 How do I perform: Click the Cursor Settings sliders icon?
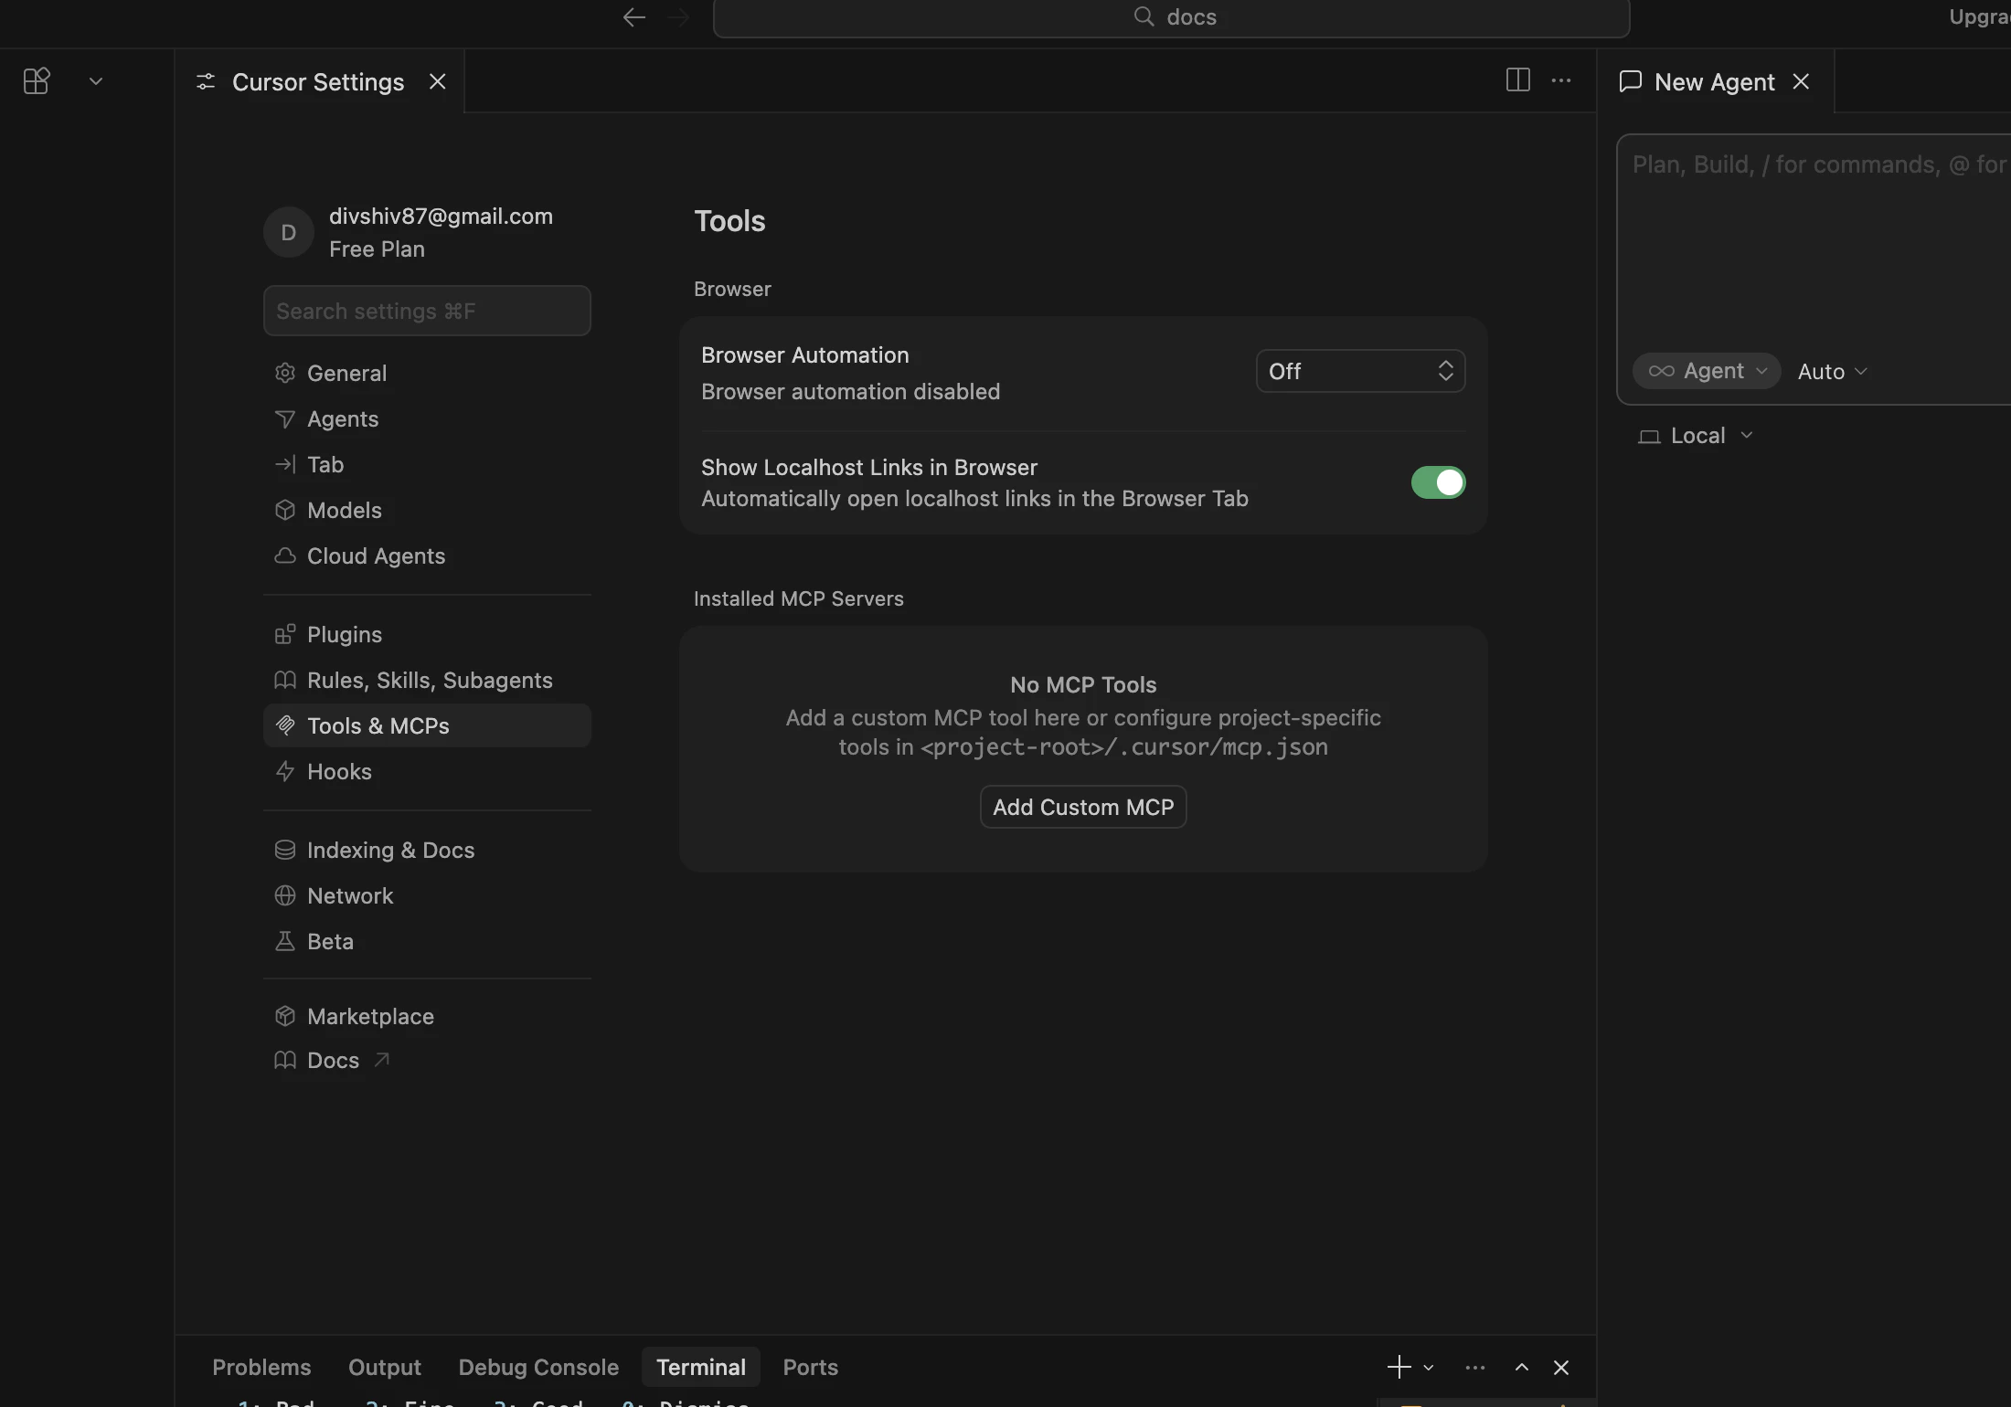coord(205,81)
